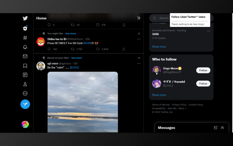
Task: Start a new message in Messages drawer
Action: (216, 128)
